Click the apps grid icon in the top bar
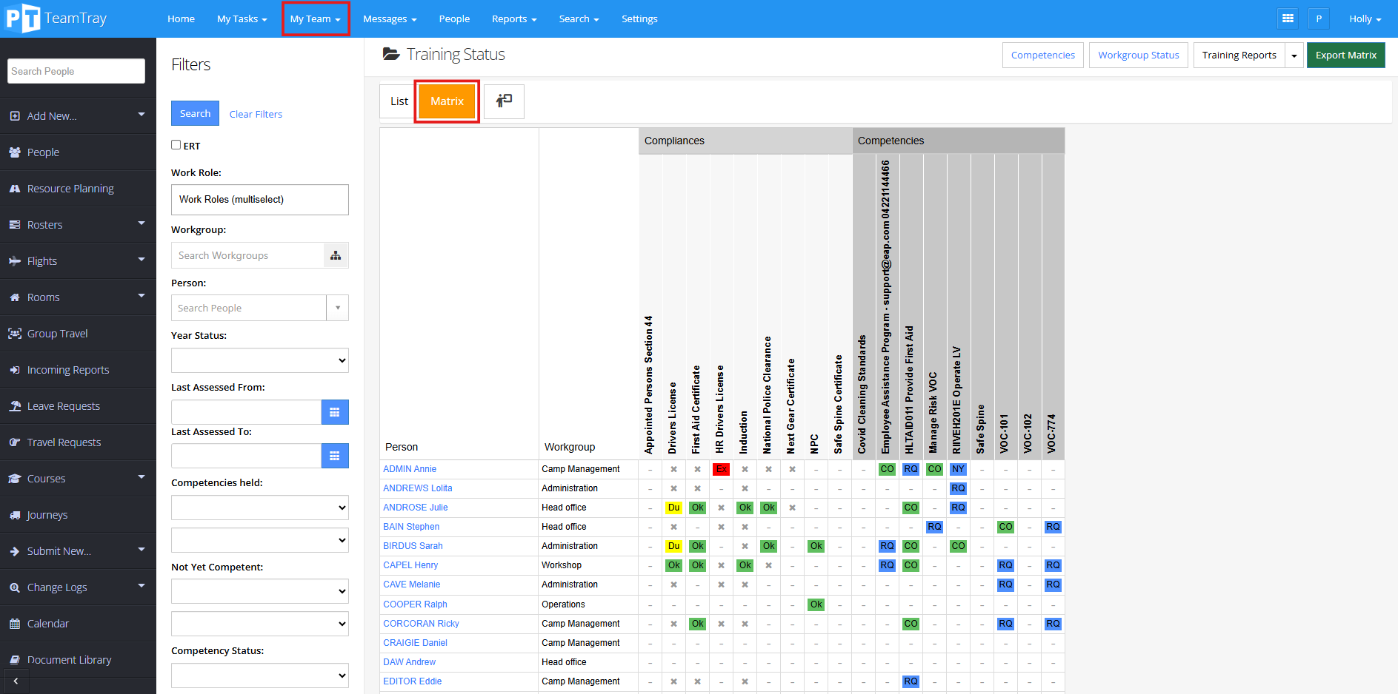 point(1287,18)
